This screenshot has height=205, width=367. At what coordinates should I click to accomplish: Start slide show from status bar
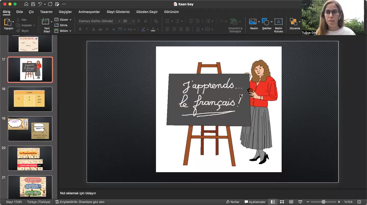[300, 202]
